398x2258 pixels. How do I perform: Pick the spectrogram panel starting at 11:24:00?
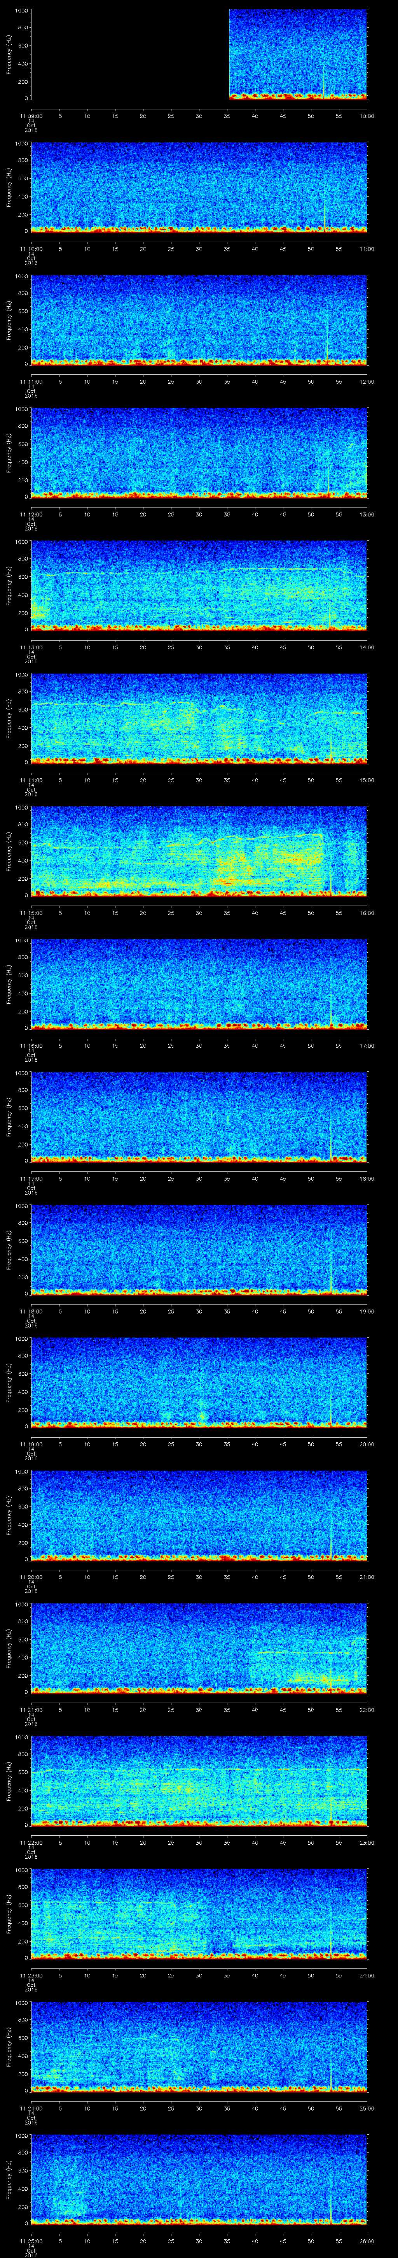coord(199,2046)
